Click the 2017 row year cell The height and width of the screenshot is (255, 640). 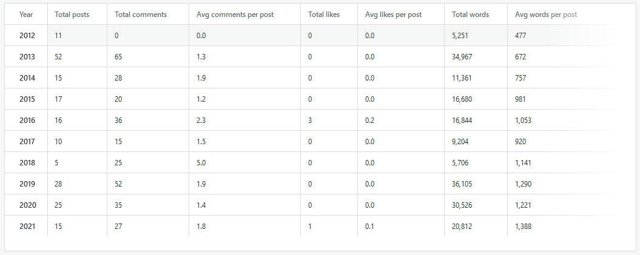[27, 142]
